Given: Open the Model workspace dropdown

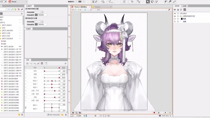Looking at the screenshot, I should [x=18, y=2].
